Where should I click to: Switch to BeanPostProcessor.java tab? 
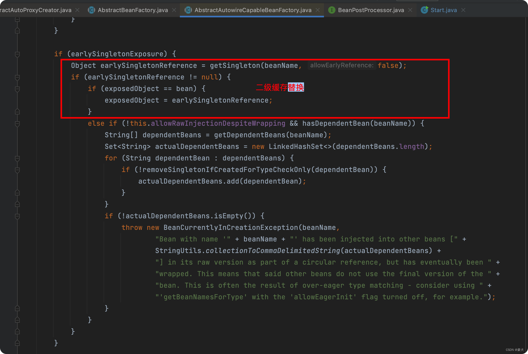(371, 10)
